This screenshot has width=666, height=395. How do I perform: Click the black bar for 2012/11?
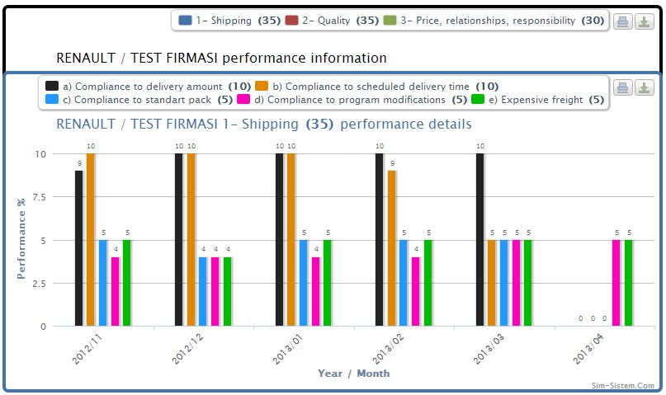pyautogui.click(x=79, y=248)
